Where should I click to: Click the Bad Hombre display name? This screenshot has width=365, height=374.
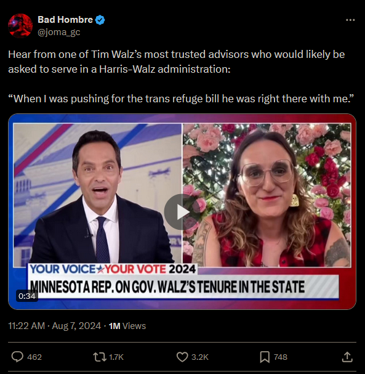pyautogui.click(x=65, y=20)
